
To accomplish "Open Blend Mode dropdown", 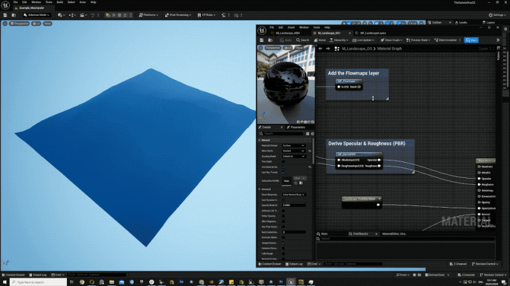I will click(x=293, y=151).
